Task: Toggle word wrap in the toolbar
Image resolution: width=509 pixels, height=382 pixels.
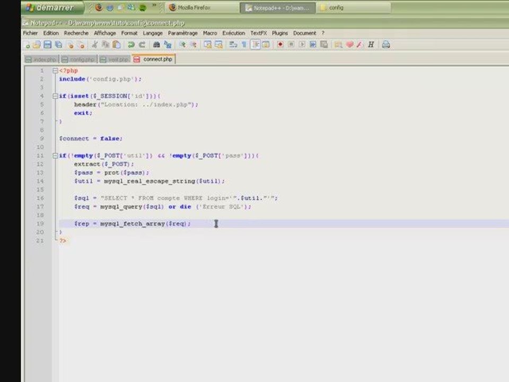Action: [x=233, y=45]
